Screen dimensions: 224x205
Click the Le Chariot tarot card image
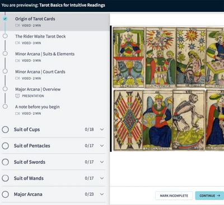[x=129, y=58]
